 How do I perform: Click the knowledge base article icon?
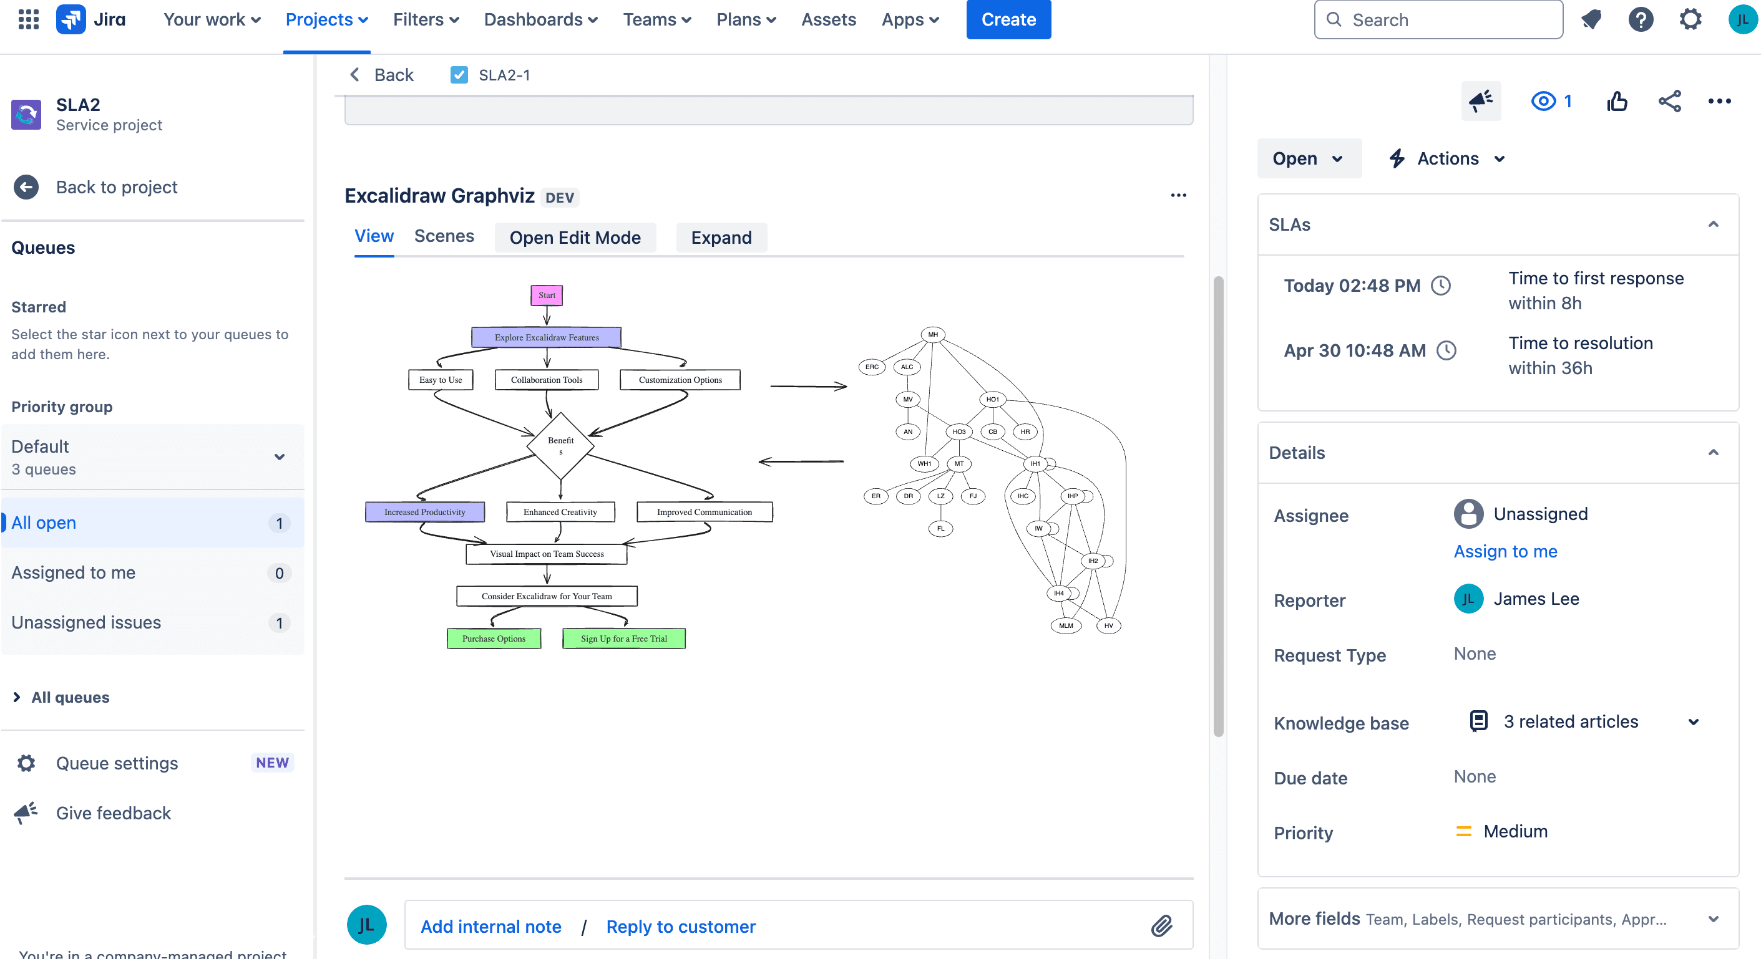point(1479,721)
